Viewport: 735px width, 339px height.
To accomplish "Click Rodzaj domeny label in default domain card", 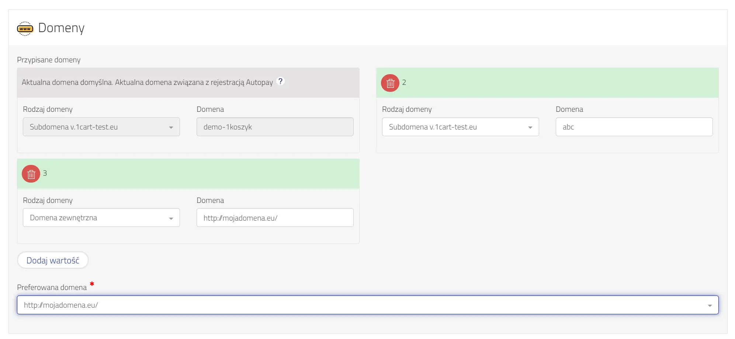I will coord(48,109).
